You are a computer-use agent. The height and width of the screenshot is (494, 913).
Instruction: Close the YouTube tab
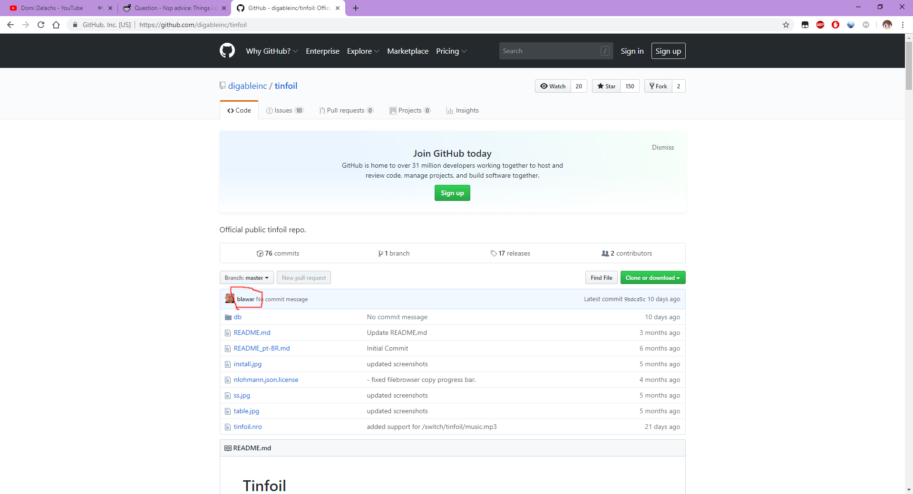tap(110, 8)
